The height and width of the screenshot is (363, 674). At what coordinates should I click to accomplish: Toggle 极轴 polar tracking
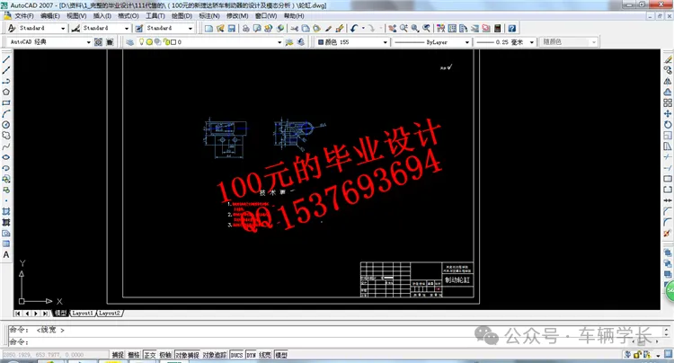pyautogui.click(x=165, y=355)
